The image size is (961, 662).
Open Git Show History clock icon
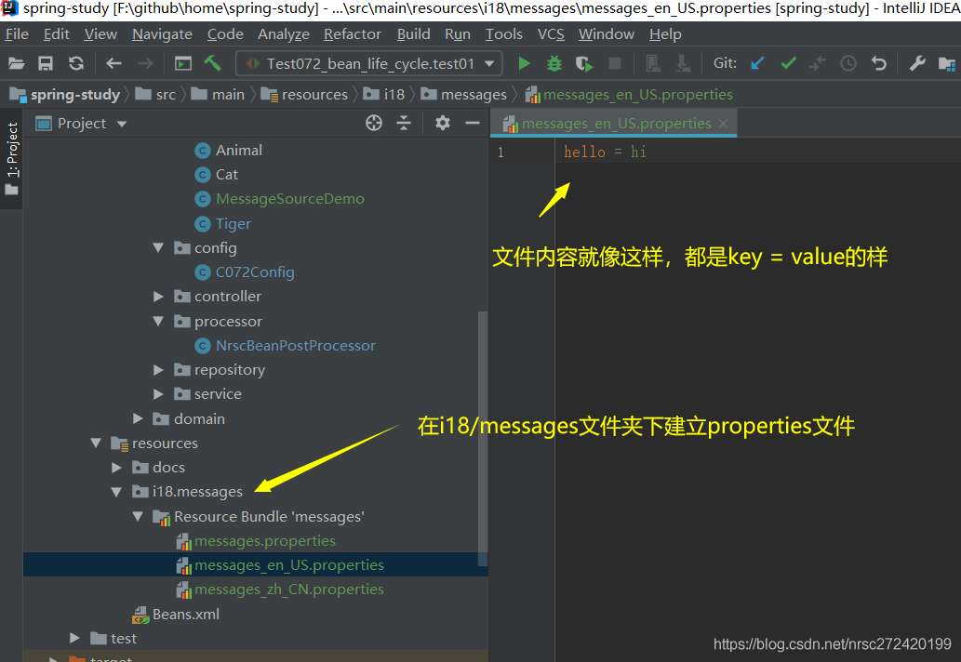tap(848, 63)
